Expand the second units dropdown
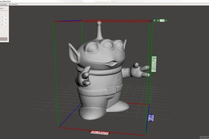Screen dimensions: 209x139 (x=4, y=20)
